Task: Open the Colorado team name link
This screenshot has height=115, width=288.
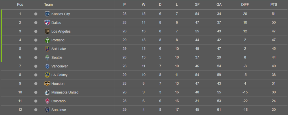Action: [58, 101]
